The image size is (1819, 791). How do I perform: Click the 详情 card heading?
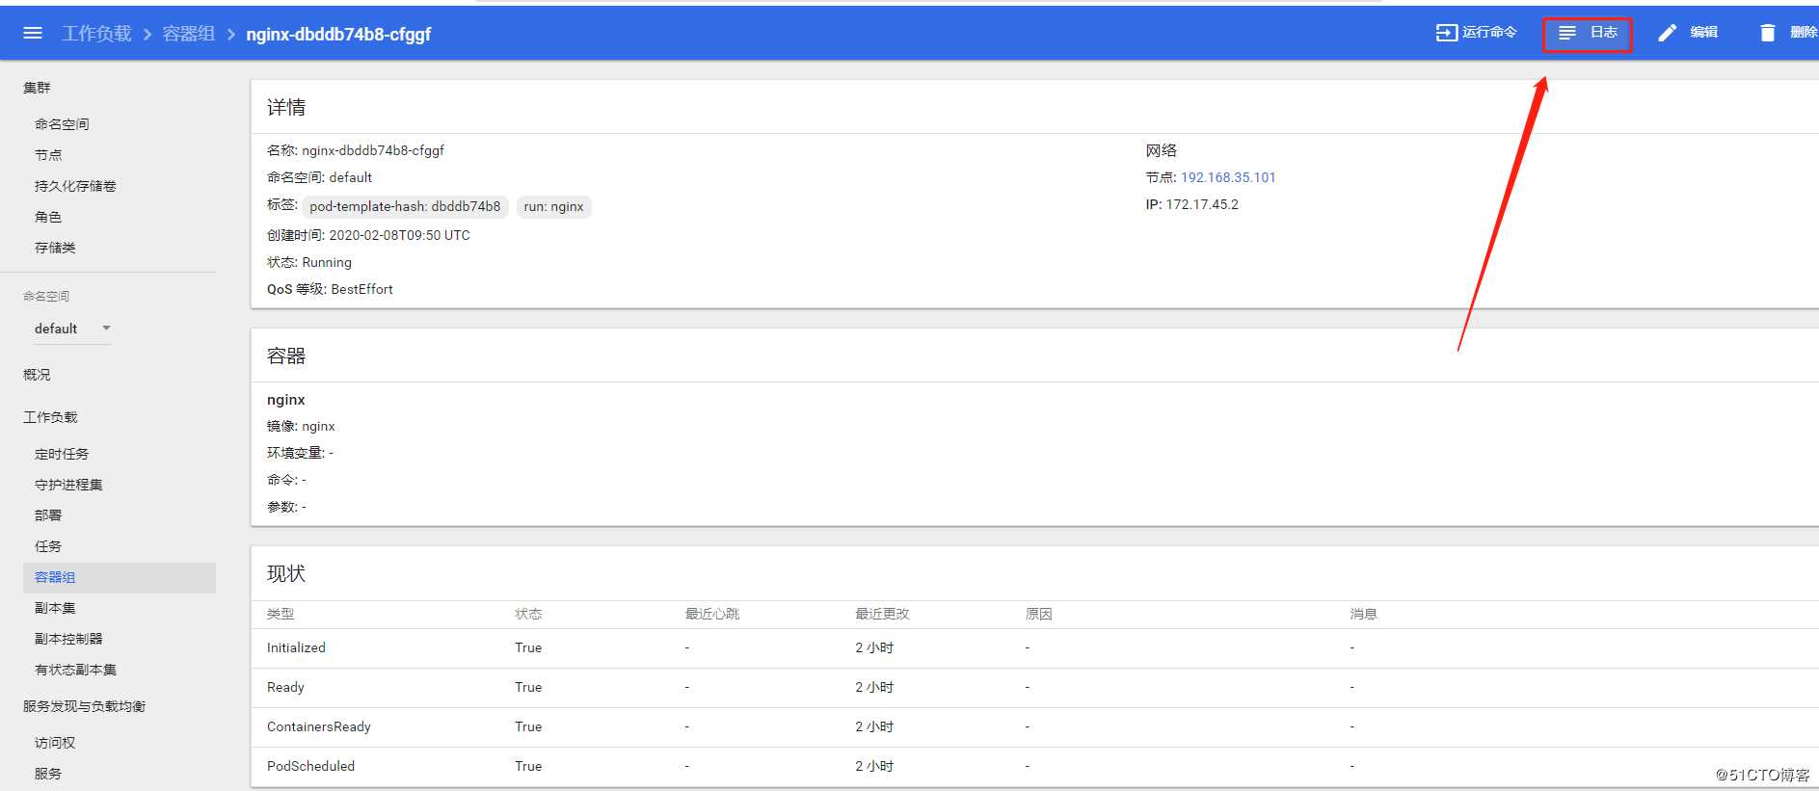(286, 107)
